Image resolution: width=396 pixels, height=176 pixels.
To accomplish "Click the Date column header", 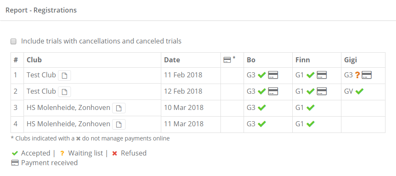I will pos(172,60).
